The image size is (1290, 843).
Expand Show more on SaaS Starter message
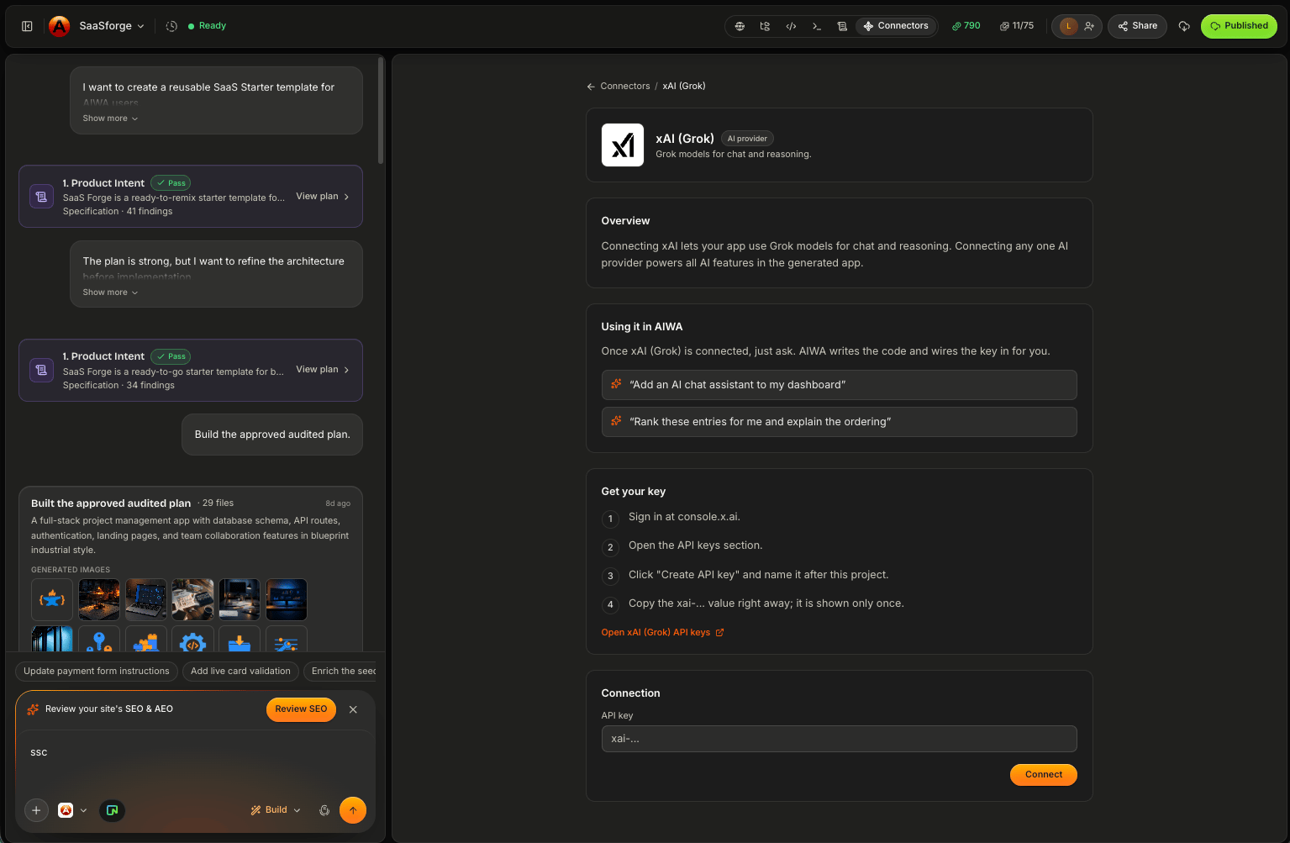110,119
